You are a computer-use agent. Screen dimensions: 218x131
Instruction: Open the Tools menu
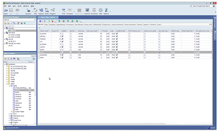pos(20,6)
